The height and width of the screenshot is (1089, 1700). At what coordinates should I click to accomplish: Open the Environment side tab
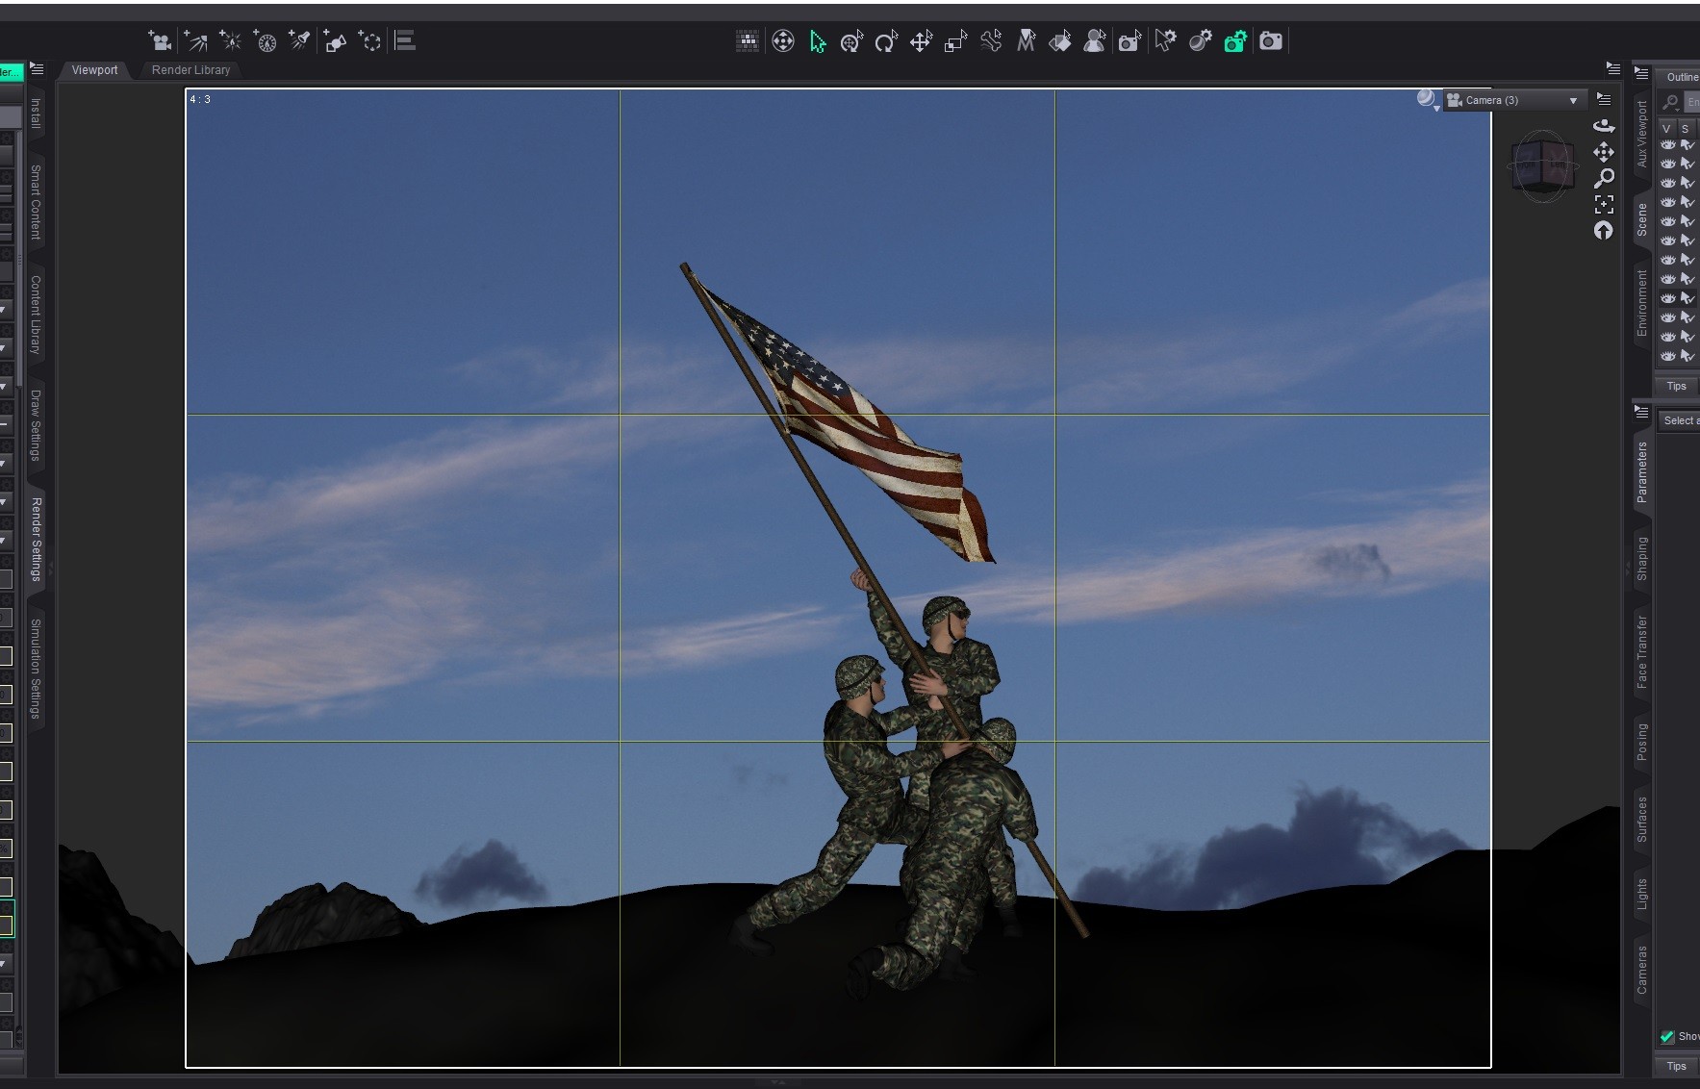[x=1641, y=302]
